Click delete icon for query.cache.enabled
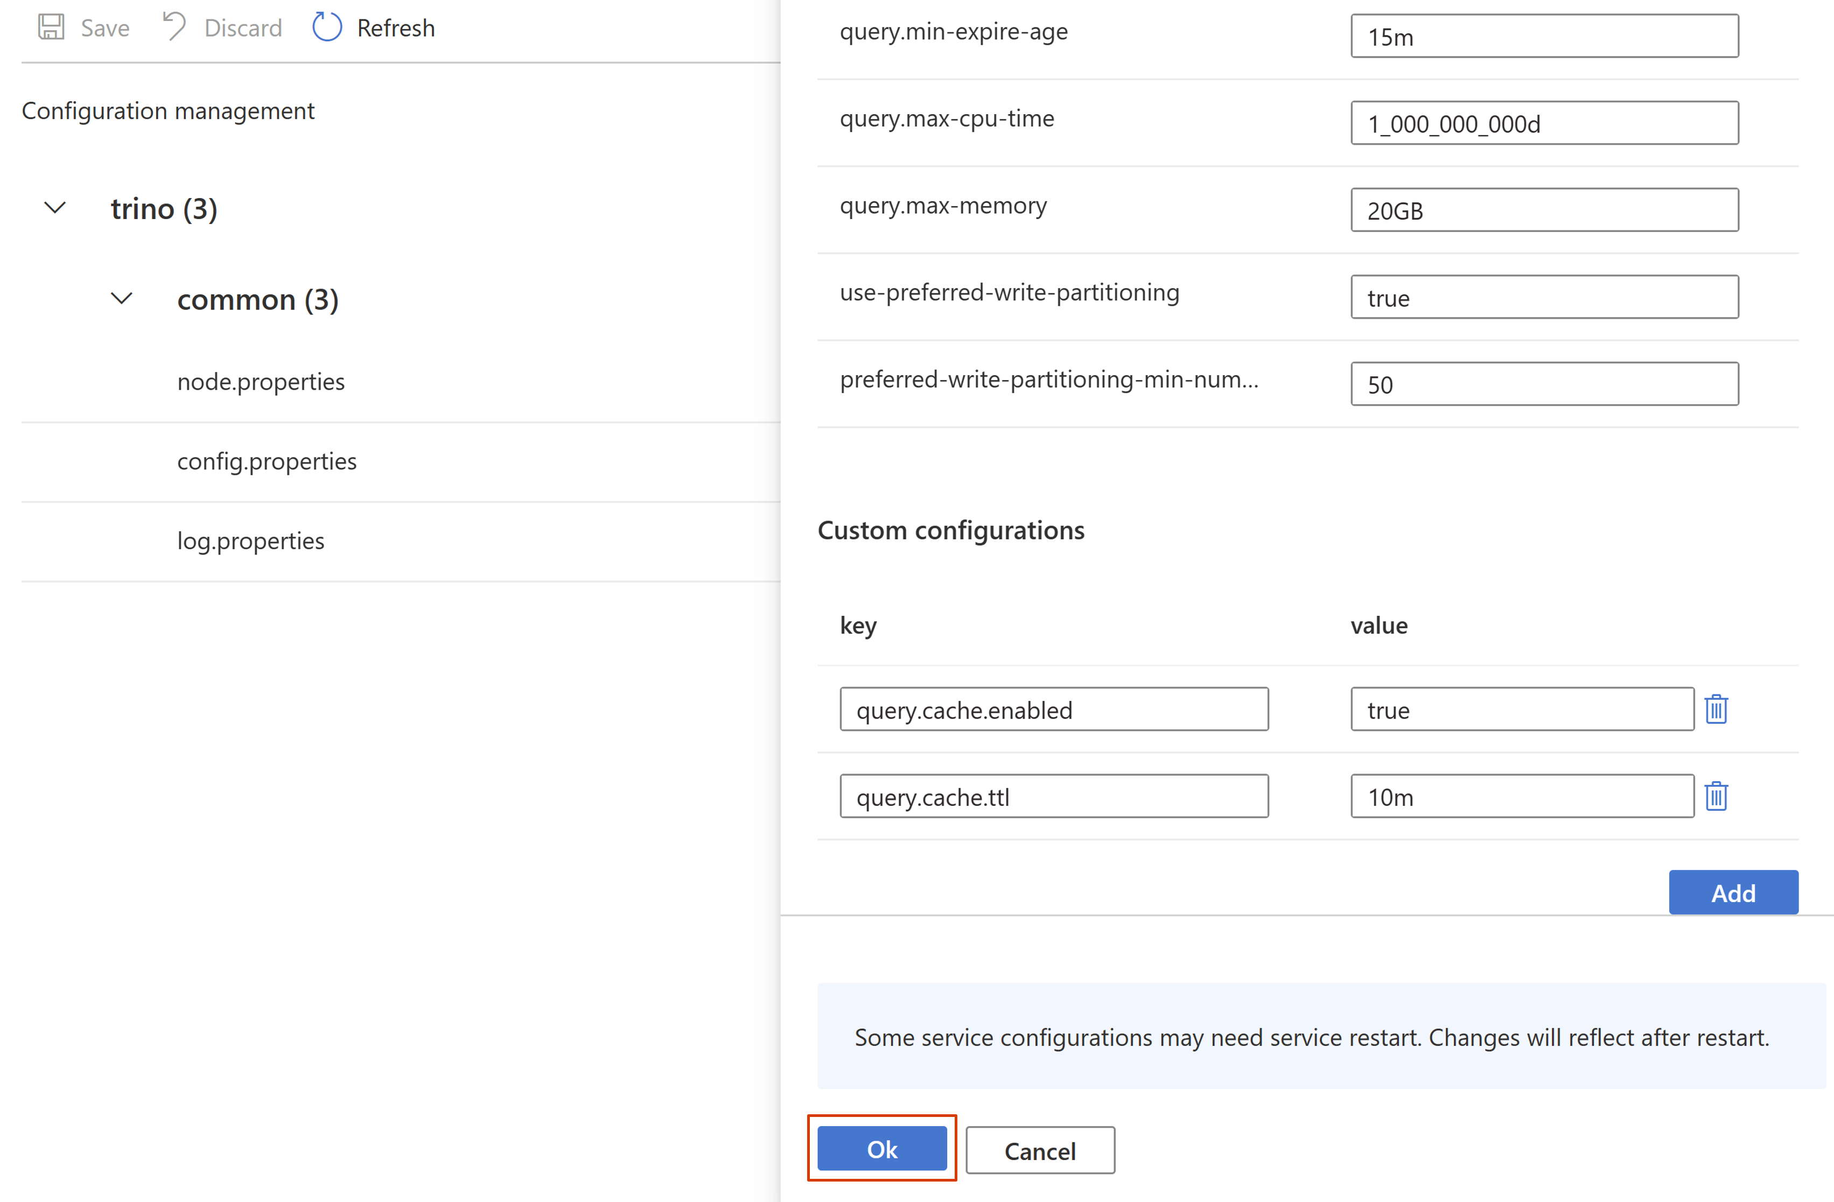Screen dimensions: 1834x1202 pyautogui.click(x=1720, y=709)
